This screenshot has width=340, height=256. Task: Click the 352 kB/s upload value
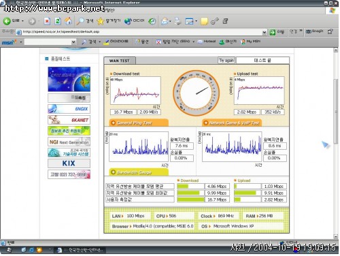tap(273, 112)
